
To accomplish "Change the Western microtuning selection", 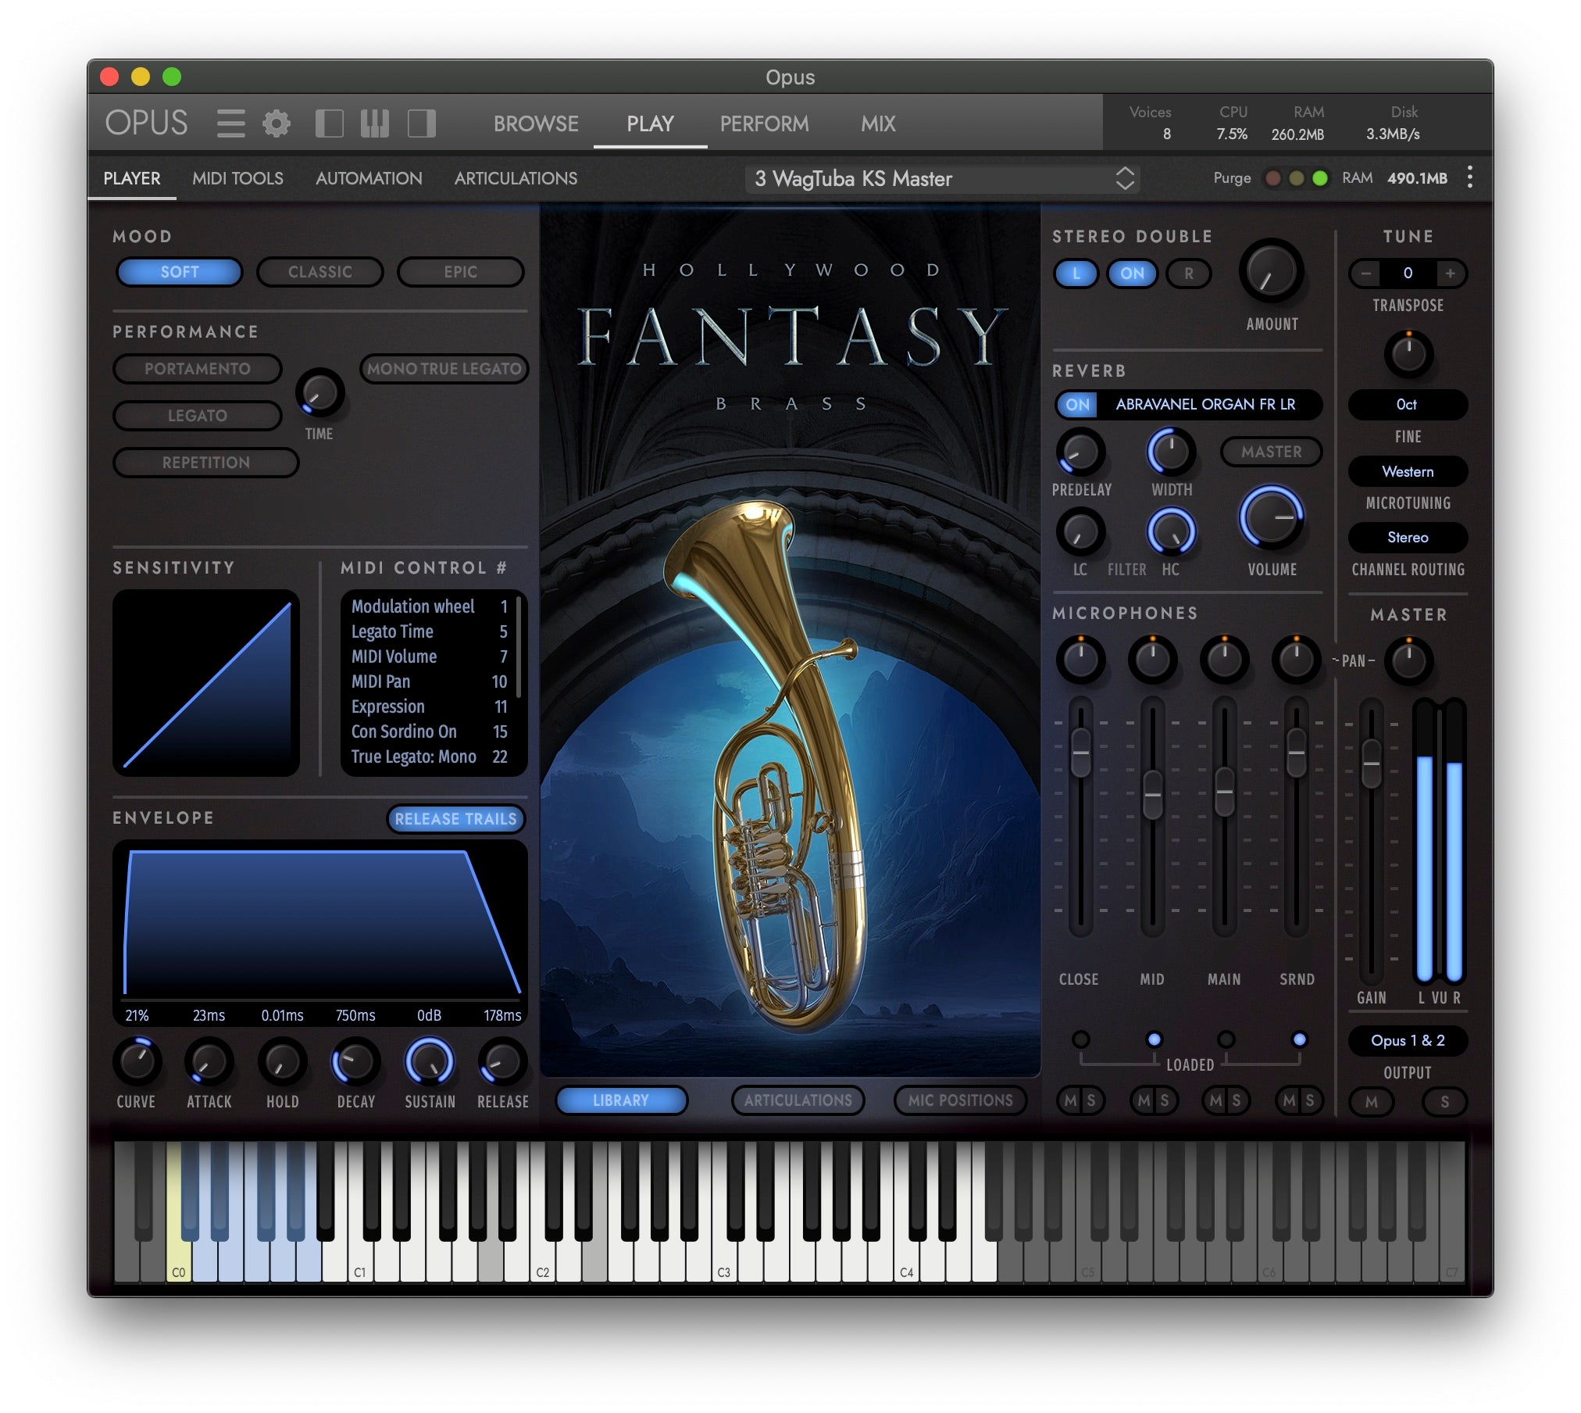I will pos(1407,471).
